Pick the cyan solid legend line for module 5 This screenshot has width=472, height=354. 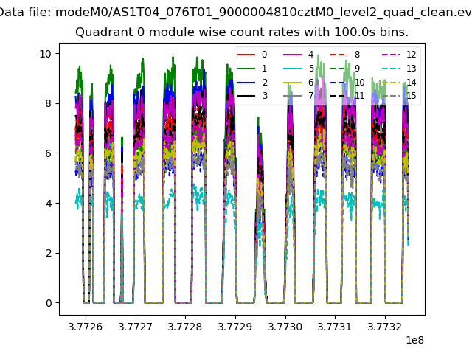(x=293, y=68)
